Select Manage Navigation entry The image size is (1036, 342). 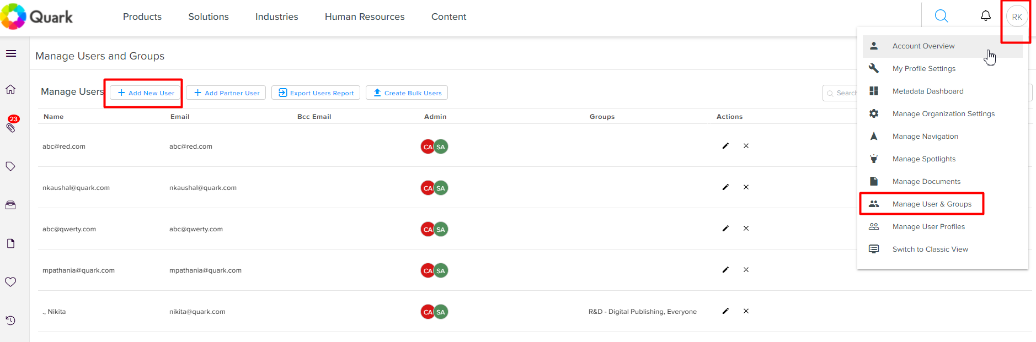942,137
